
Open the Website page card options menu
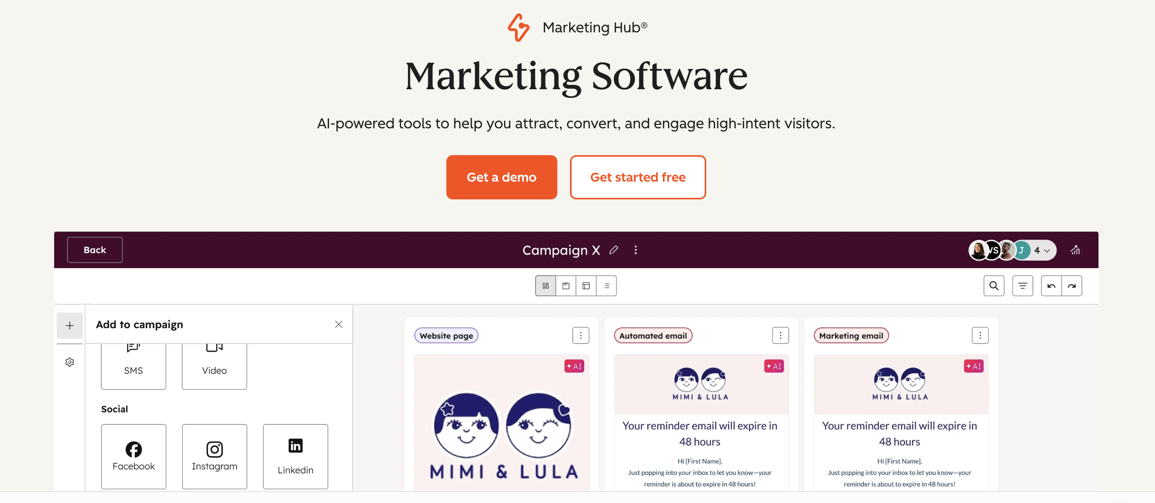click(x=581, y=335)
